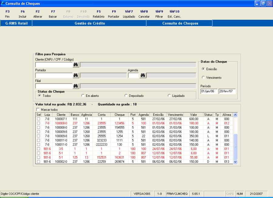The height and width of the screenshot is (198, 273).
Task: Tick the checkbox of the first grid row
Action: click(x=38, y=119)
